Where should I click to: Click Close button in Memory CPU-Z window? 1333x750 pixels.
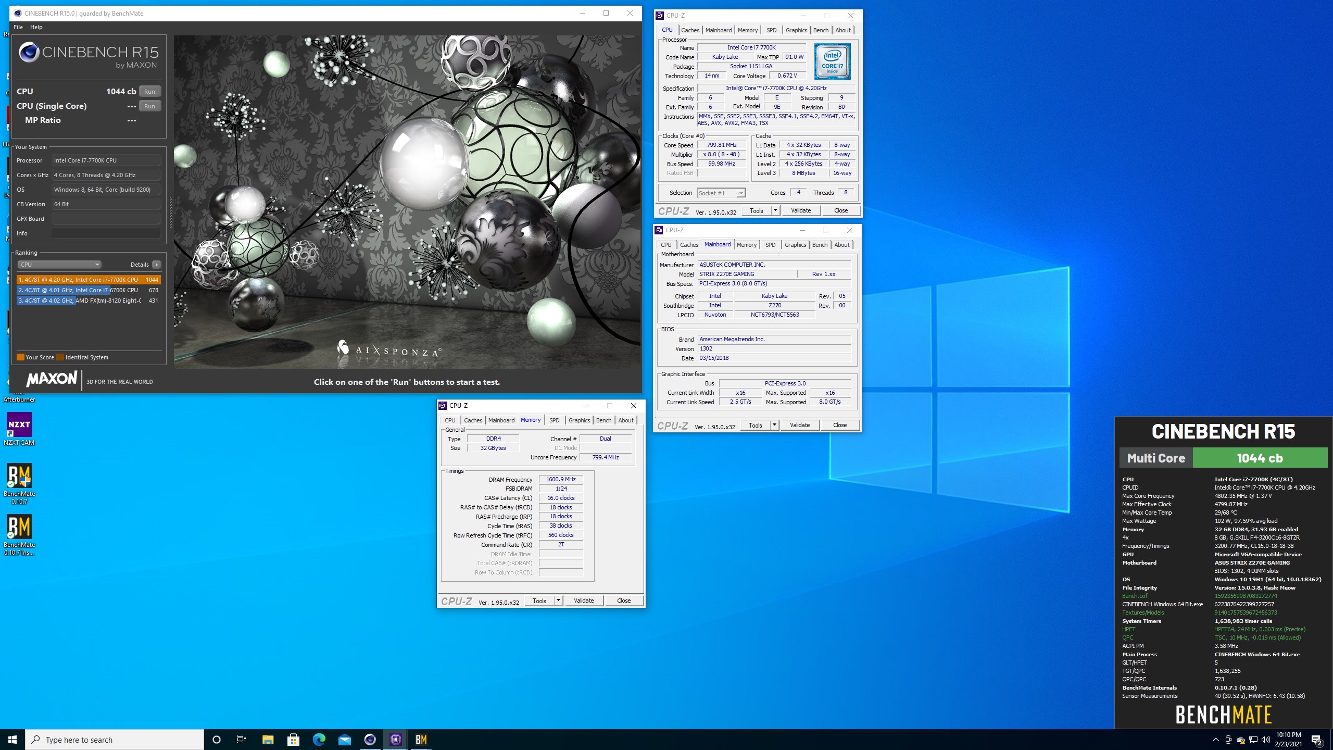(x=624, y=601)
